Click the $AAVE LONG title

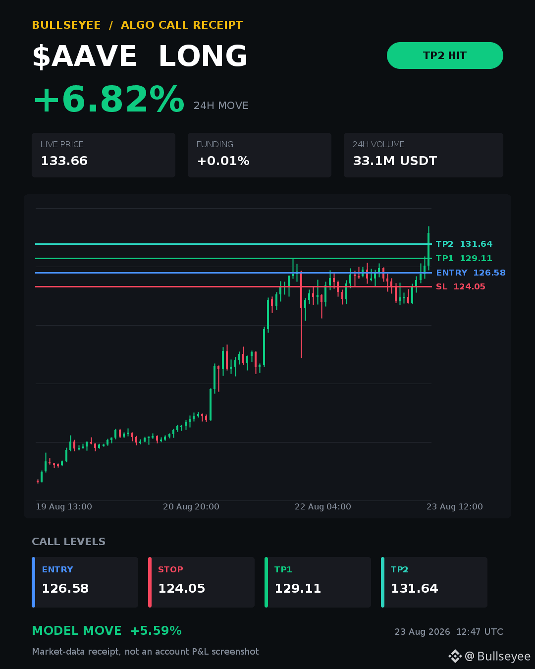pyautogui.click(x=140, y=56)
